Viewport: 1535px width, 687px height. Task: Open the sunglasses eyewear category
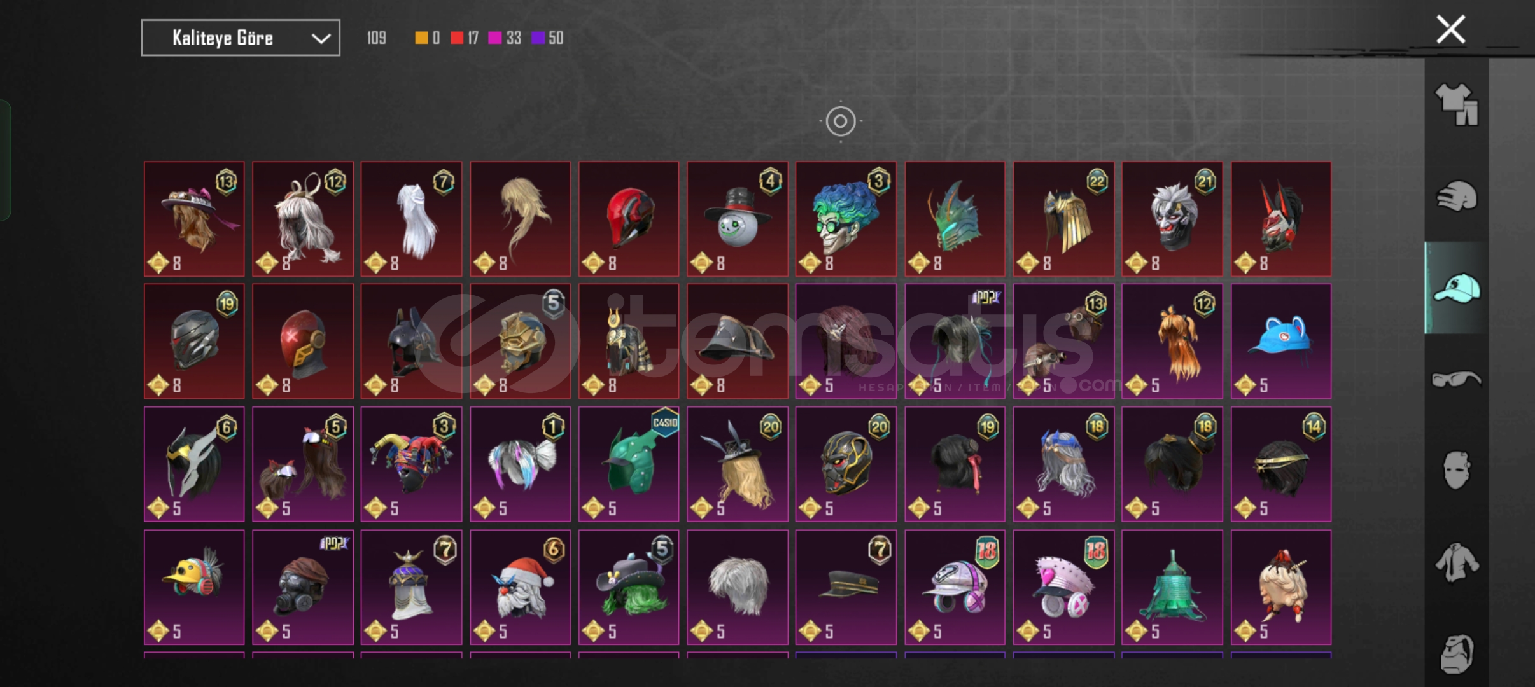coord(1456,379)
